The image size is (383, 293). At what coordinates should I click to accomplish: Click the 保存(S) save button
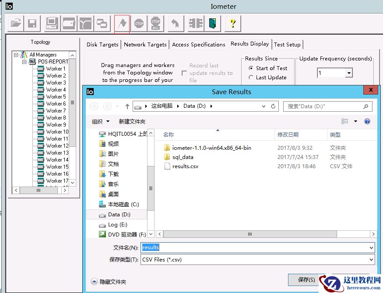click(x=306, y=279)
